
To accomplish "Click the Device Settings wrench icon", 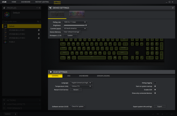I will [50, 8].
